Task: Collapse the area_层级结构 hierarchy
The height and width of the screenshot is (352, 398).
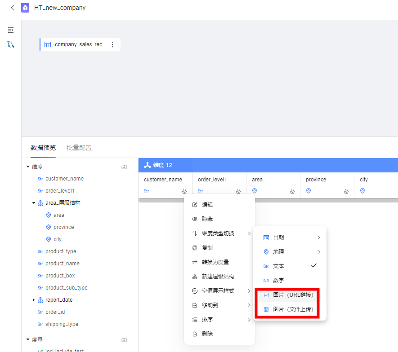Action: click(x=34, y=203)
